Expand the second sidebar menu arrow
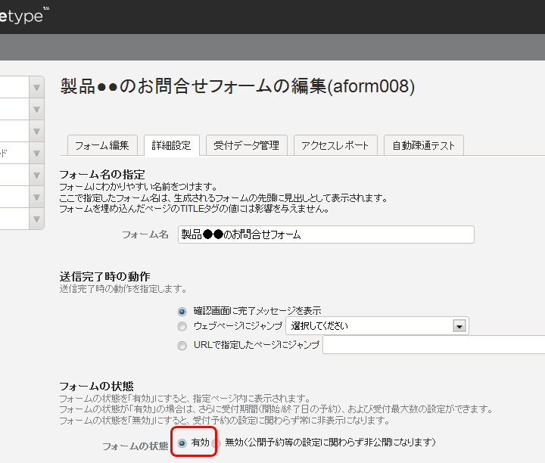The height and width of the screenshot is (463, 545). (x=36, y=110)
